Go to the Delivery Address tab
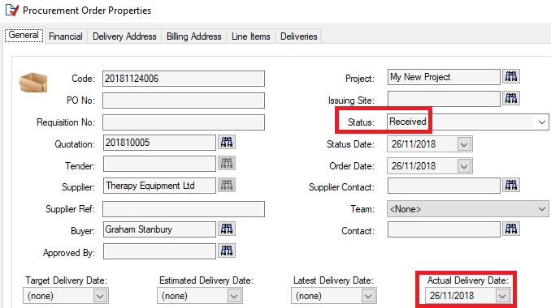551x308 pixels. tap(124, 36)
